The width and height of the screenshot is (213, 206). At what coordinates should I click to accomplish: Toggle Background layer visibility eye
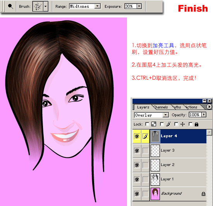pos(137,194)
